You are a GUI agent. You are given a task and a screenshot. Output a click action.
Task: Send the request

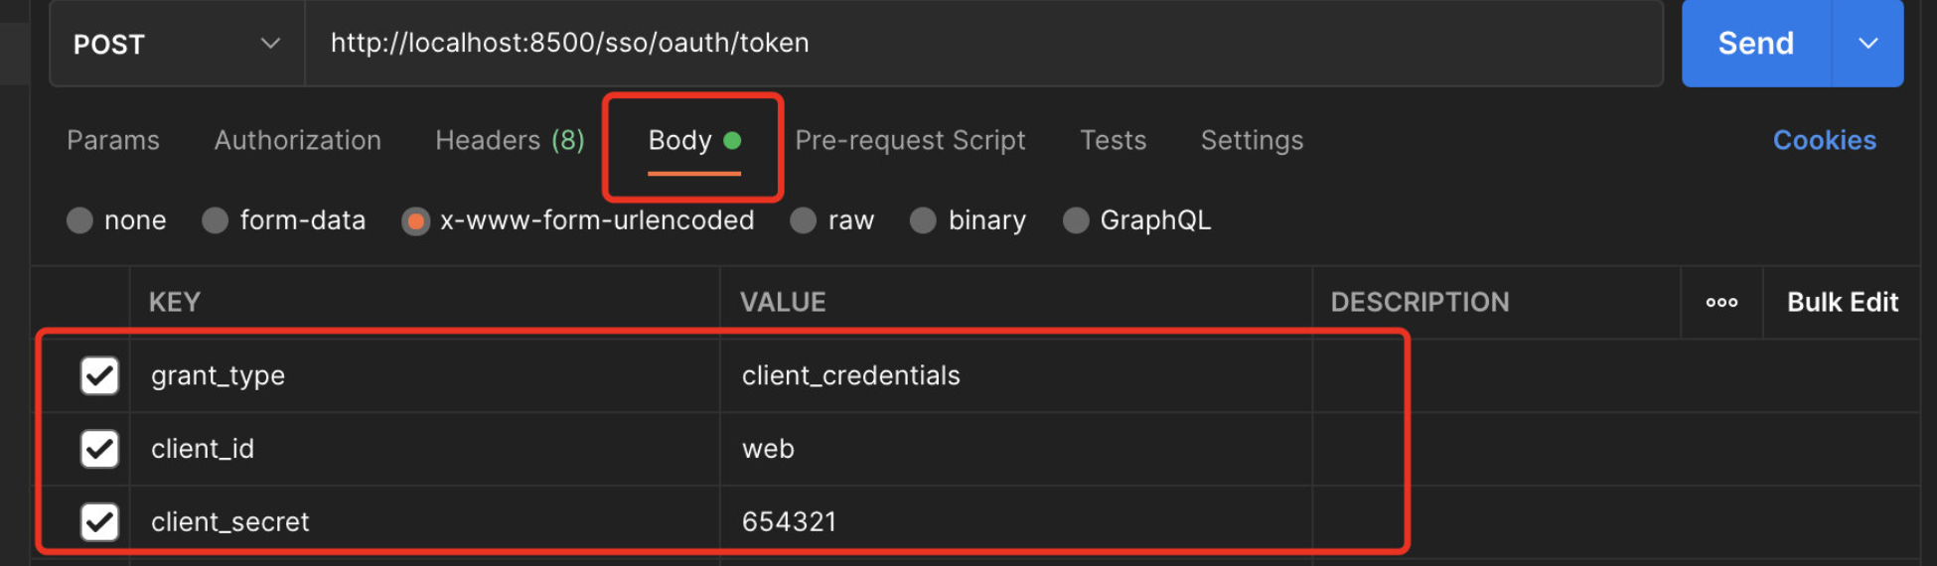pyautogui.click(x=1755, y=44)
